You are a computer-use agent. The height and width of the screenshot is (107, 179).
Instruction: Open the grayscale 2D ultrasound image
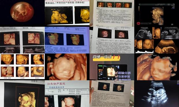(156, 94)
